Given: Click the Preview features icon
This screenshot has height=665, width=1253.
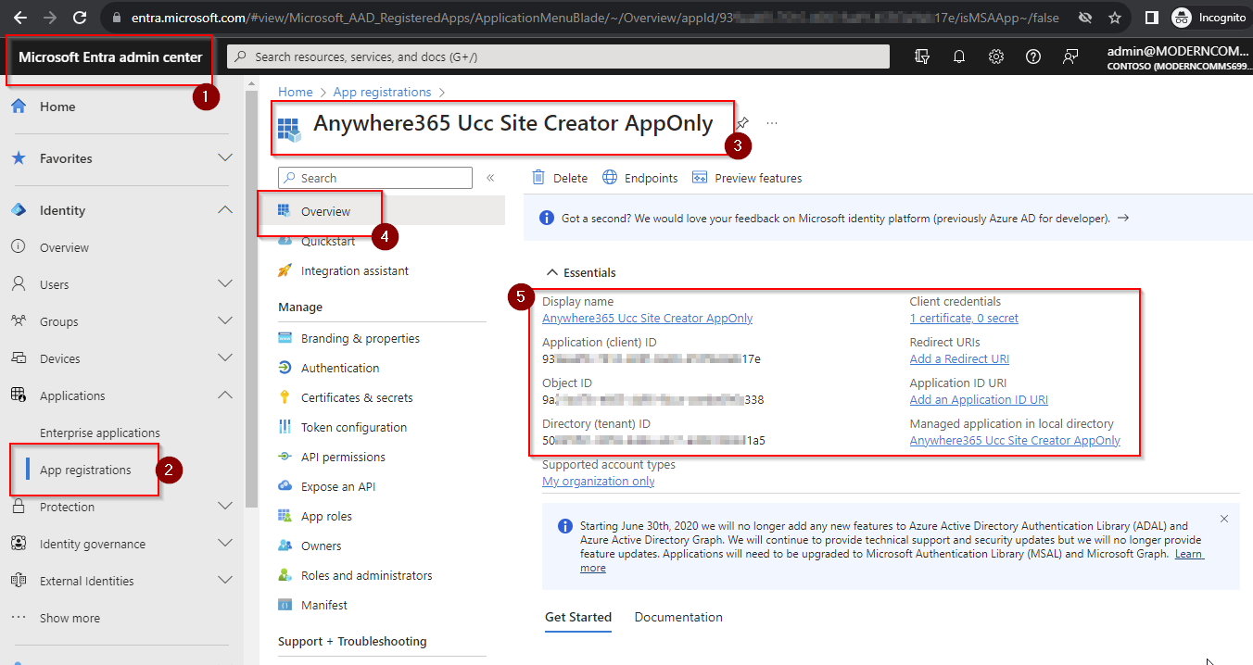Looking at the screenshot, I should pos(700,178).
